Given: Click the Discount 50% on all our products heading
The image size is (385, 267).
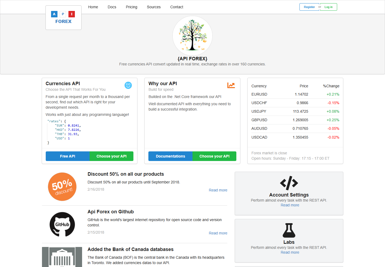Looking at the screenshot, I should [126, 174].
